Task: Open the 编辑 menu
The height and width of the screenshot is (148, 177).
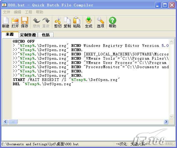Action: click(17, 12)
